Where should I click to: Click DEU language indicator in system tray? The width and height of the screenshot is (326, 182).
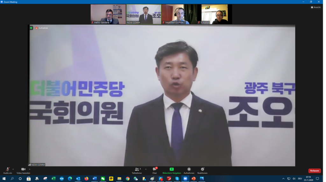point(300,179)
